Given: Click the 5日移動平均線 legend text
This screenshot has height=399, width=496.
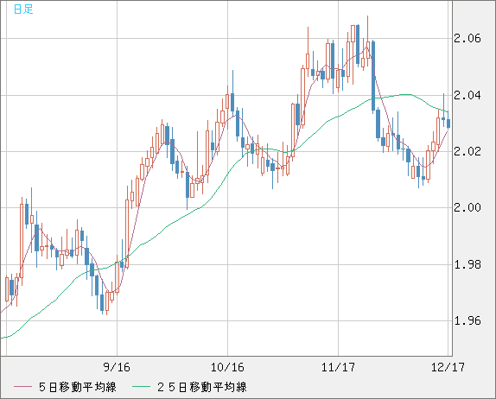Looking at the screenshot, I should [78, 387].
